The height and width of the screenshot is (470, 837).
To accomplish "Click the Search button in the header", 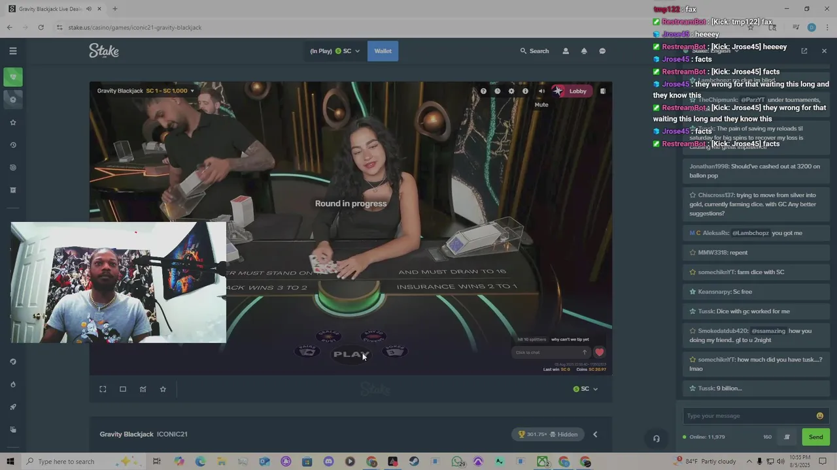I will coord(534,51).
